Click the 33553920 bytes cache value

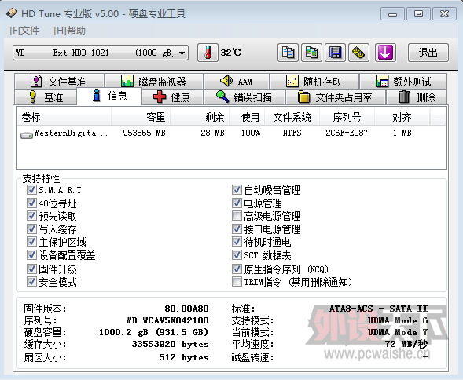(171, 345)
